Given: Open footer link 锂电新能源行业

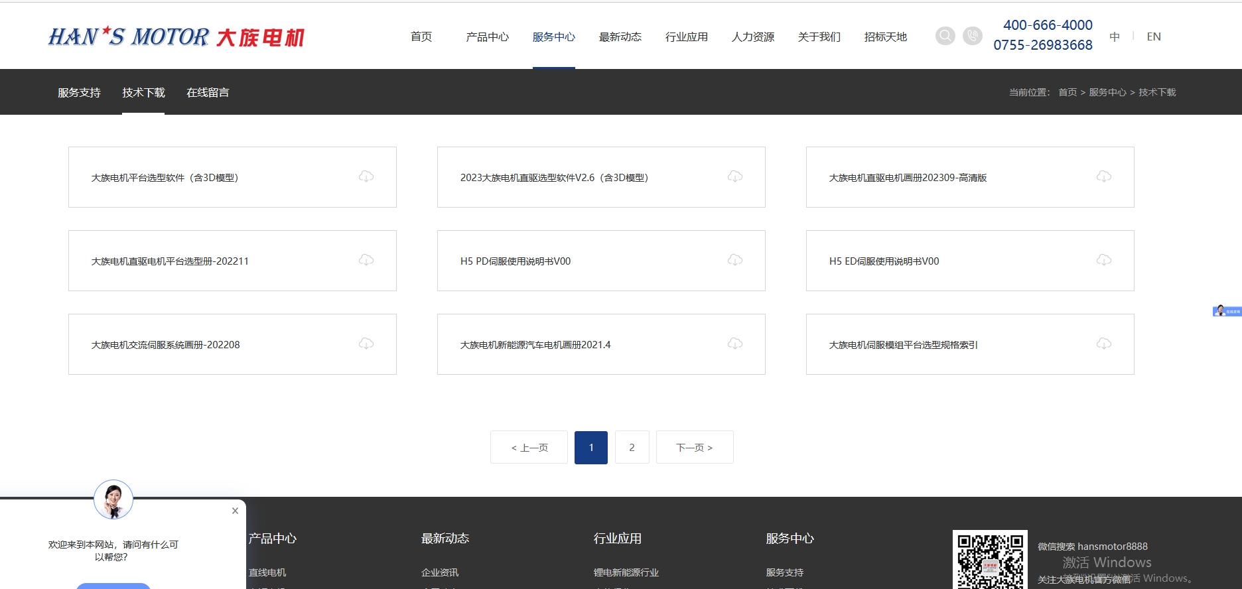Looking at the screenshot, I should click(626, 572).
